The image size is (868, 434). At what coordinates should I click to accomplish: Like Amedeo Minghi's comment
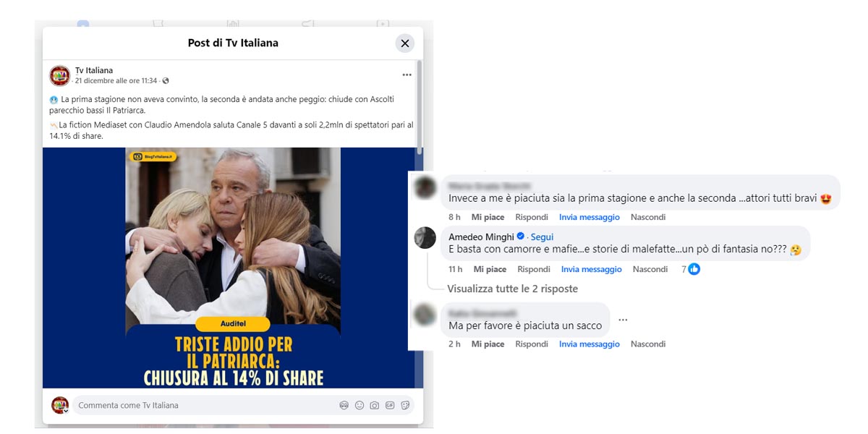490,269
